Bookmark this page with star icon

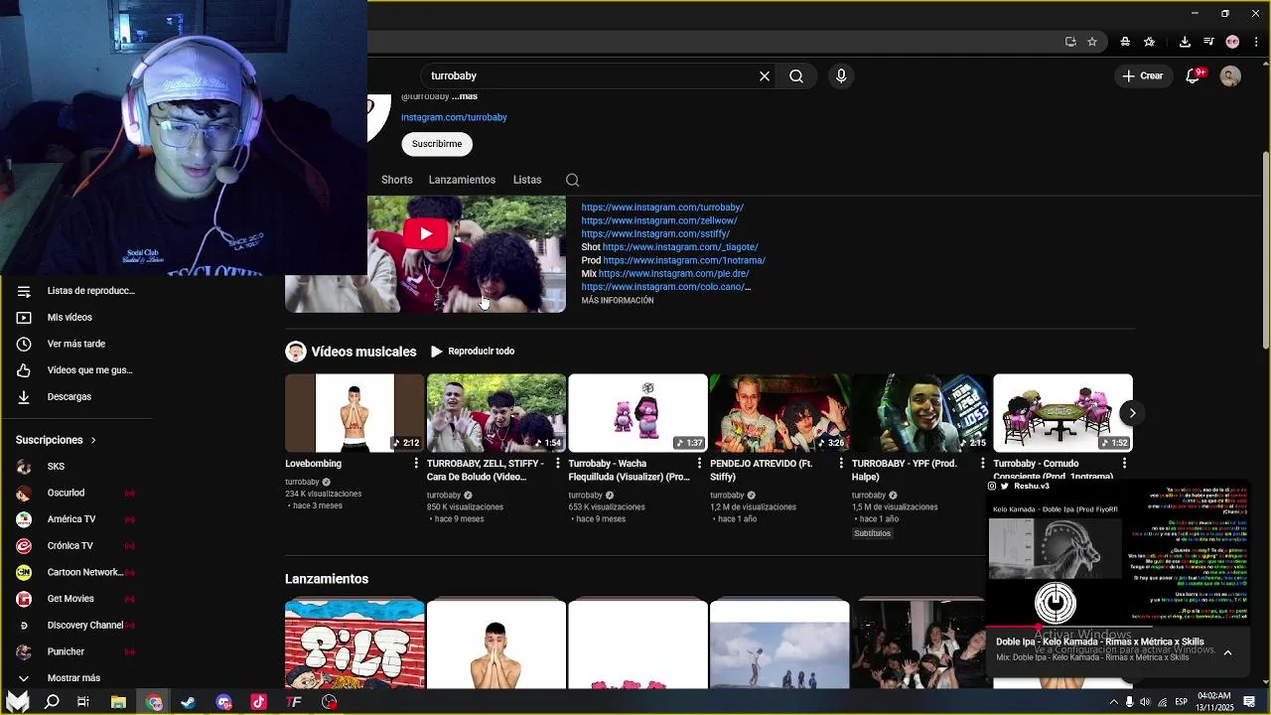click(1092, 42)
